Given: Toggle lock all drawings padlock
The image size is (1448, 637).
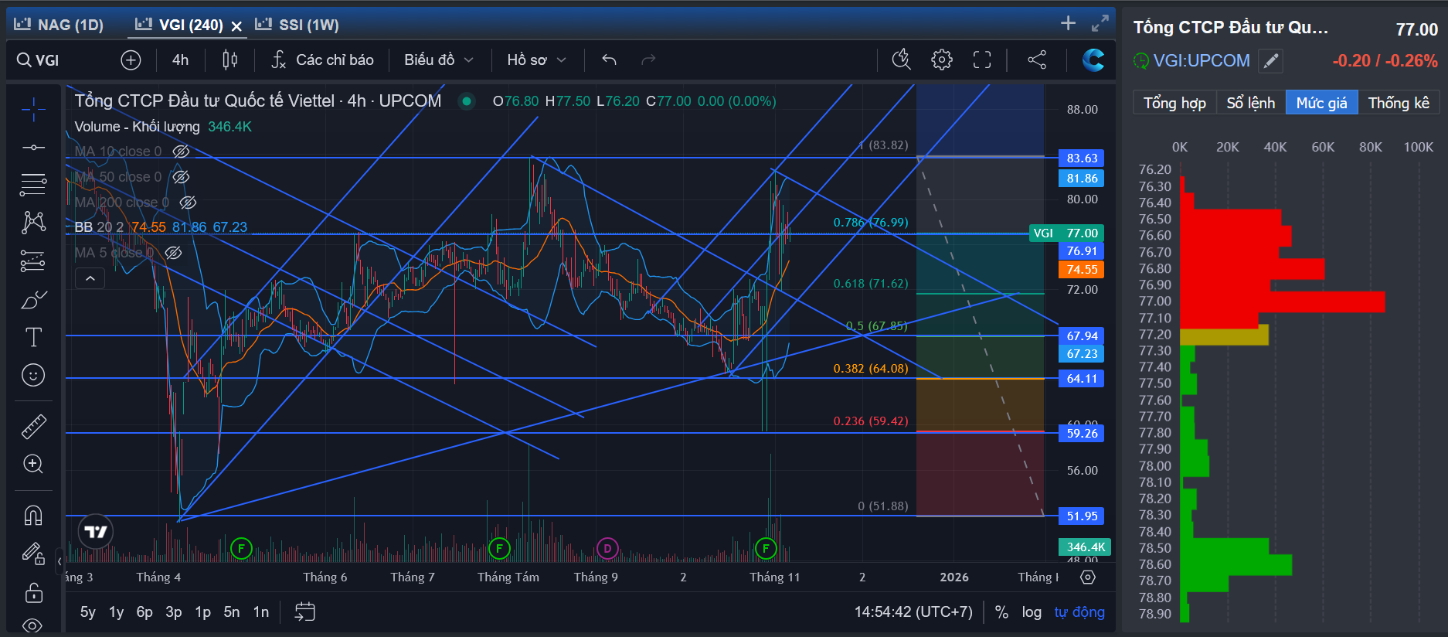Looking at the screenshot, I should point(33,593).
